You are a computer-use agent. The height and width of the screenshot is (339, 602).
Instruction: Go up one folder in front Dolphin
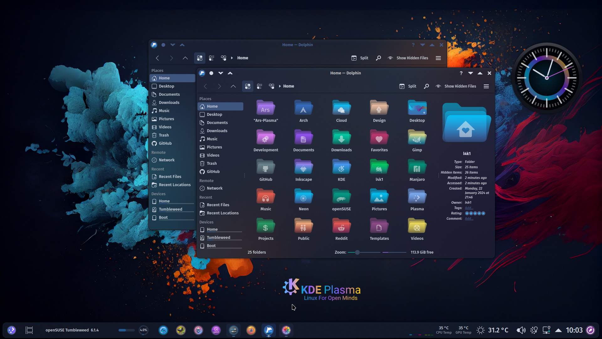pos(233,86)
